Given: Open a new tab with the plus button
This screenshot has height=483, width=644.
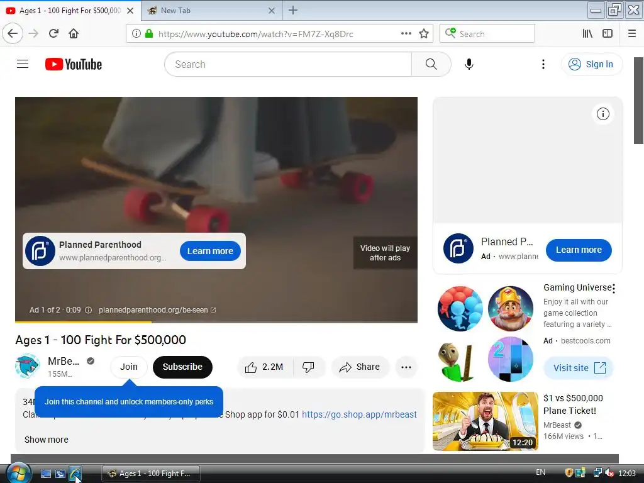Looking at the screenshot, I should pyautogui.click(x=293, y=10).
